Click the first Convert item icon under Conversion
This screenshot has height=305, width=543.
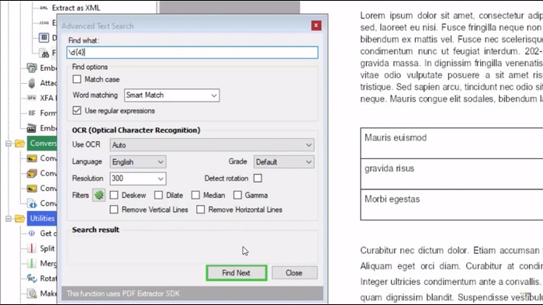(32, 158)
